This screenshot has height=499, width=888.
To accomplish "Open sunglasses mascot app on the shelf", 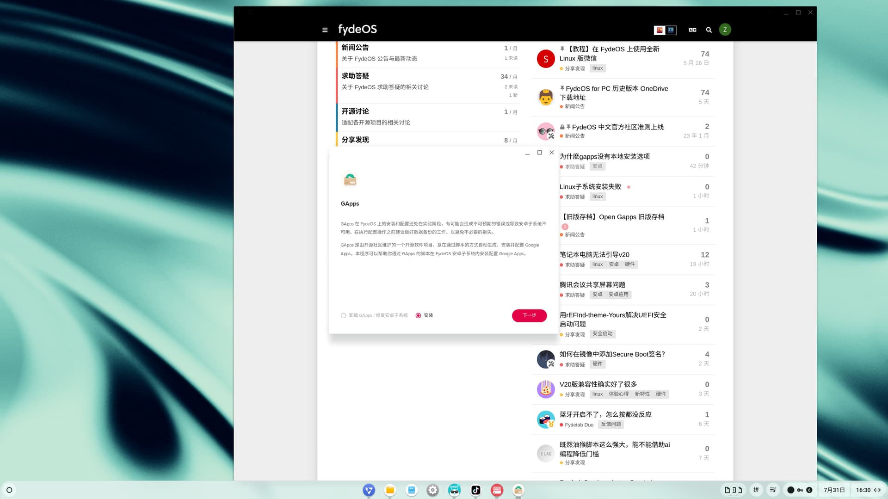I will click(x=454, y=490).
